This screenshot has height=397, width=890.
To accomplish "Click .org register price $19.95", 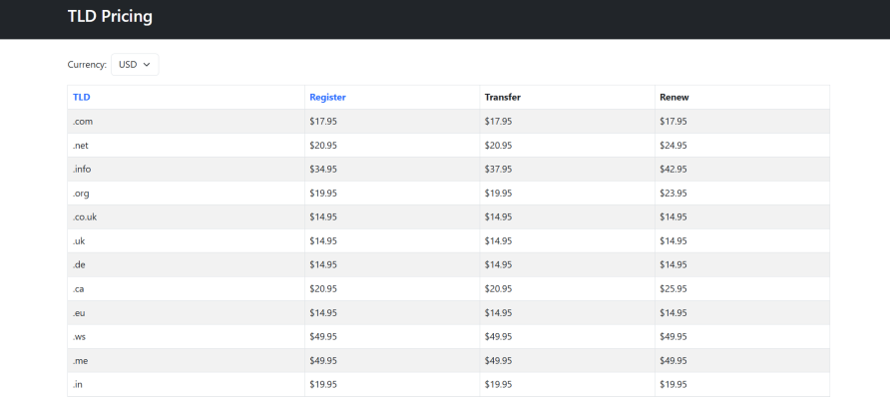I will pyautogui.click(x=323, y=193).
